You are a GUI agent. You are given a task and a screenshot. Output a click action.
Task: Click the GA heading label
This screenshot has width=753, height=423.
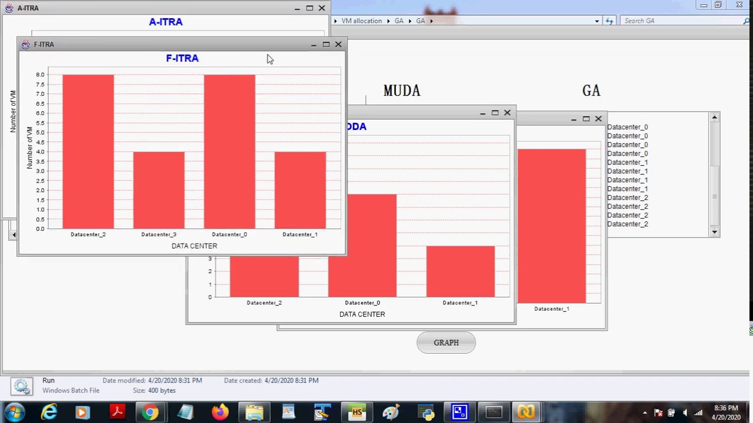coord(591,90)
